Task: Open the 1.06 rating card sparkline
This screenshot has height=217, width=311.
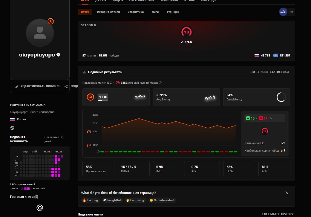Action: click(x=140, y=97)
